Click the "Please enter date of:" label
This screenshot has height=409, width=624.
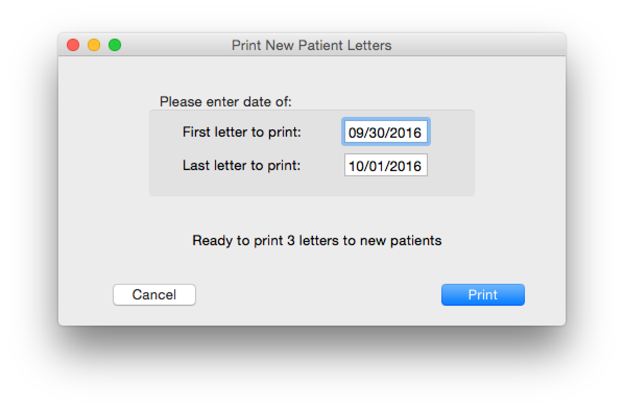pyautogui.click(x=225, y=102)
